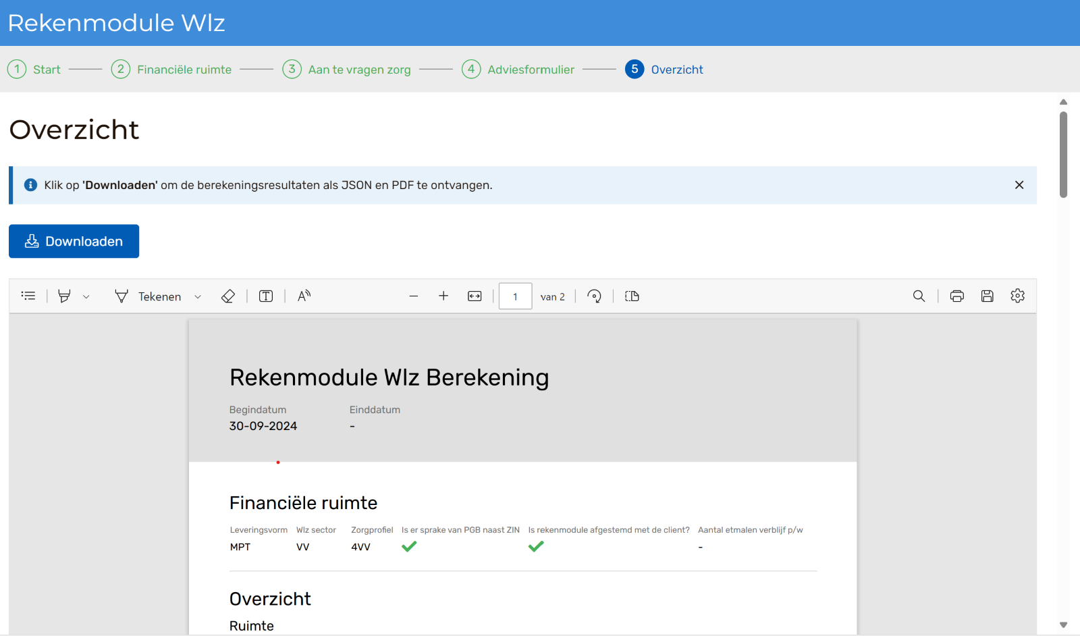Go to step 1 Start

click(34, 69)
